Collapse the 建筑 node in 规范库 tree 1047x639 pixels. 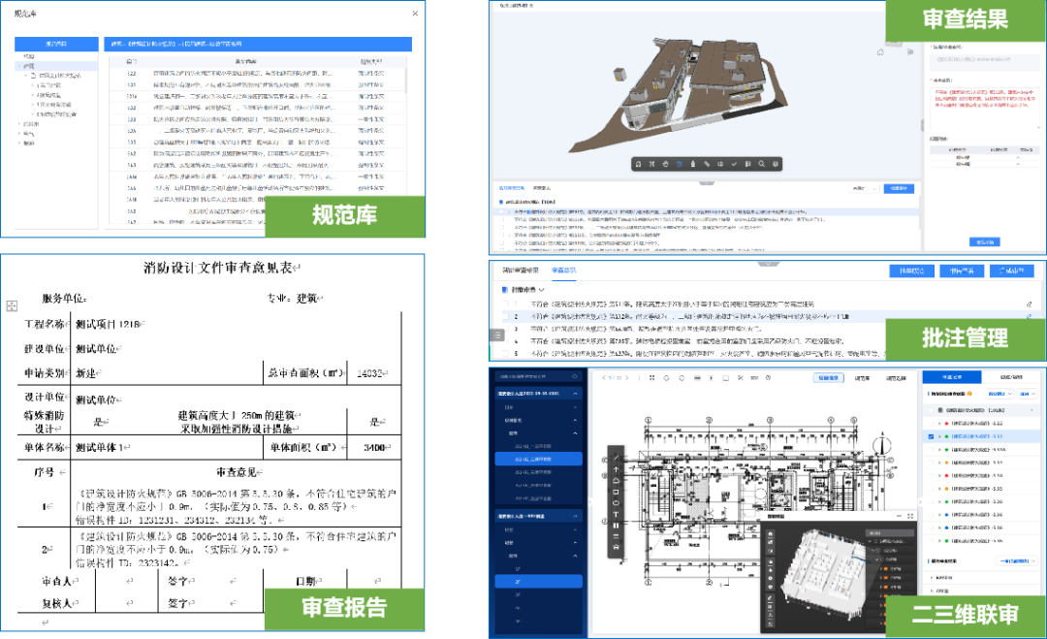click(x=21, y=66)
